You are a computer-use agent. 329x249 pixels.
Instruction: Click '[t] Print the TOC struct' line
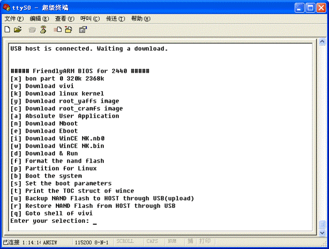pyautogui.click(x=72, y=191)
